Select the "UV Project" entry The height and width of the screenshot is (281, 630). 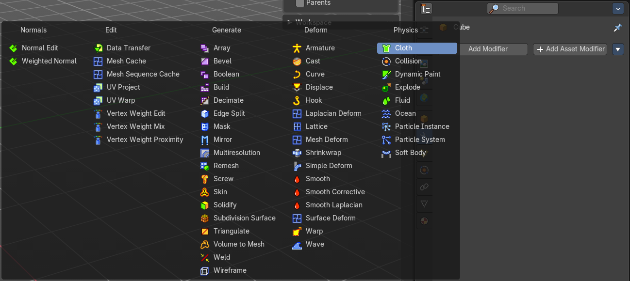click(140, 87)
